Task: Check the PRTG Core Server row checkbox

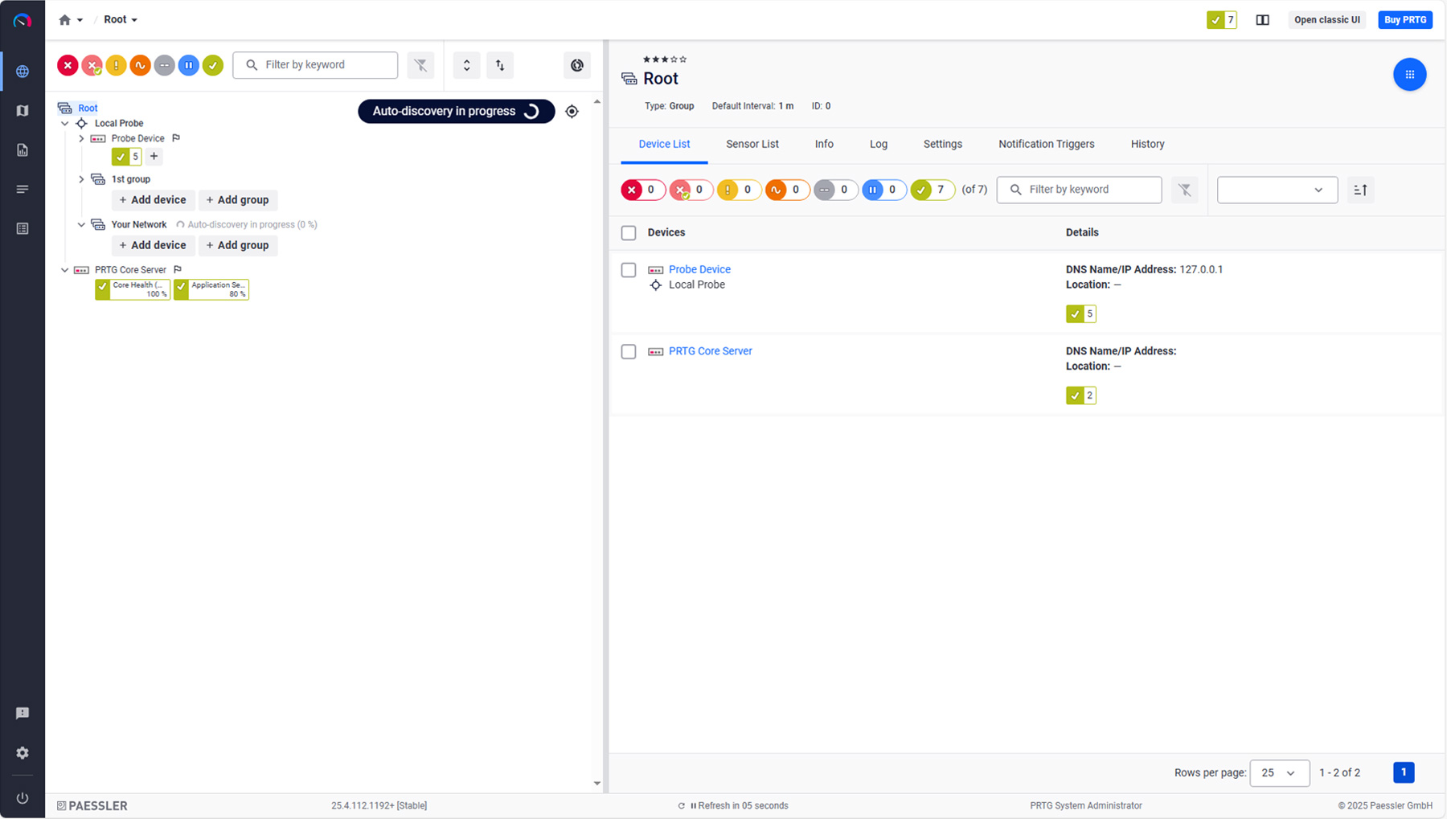Action: point(629,352)
